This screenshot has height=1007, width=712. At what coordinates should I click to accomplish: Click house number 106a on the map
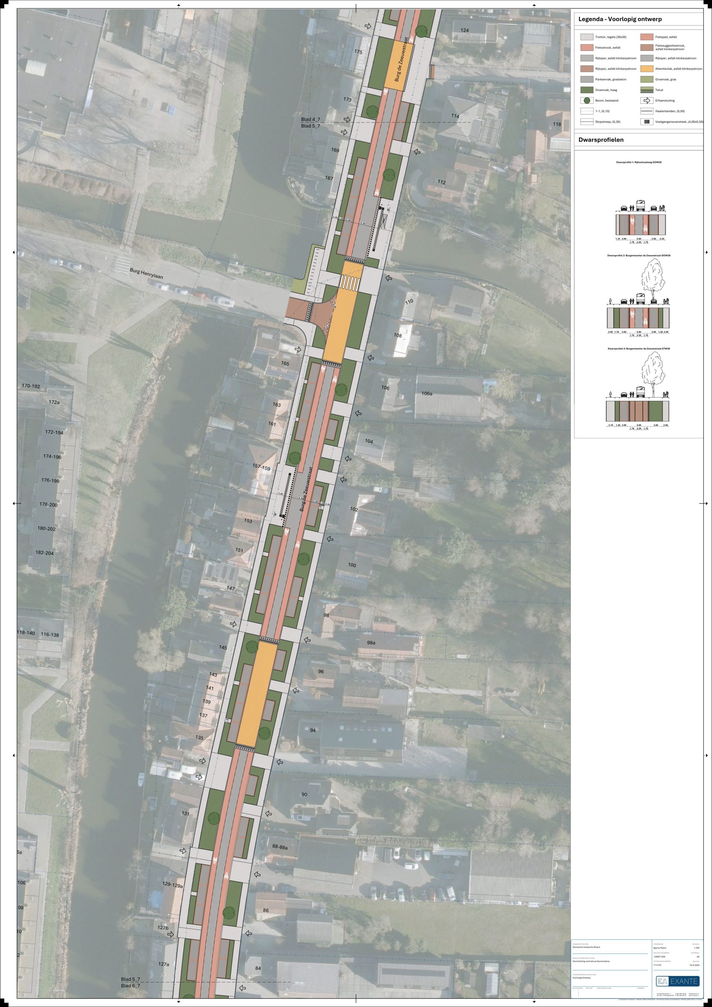[427, 393]
